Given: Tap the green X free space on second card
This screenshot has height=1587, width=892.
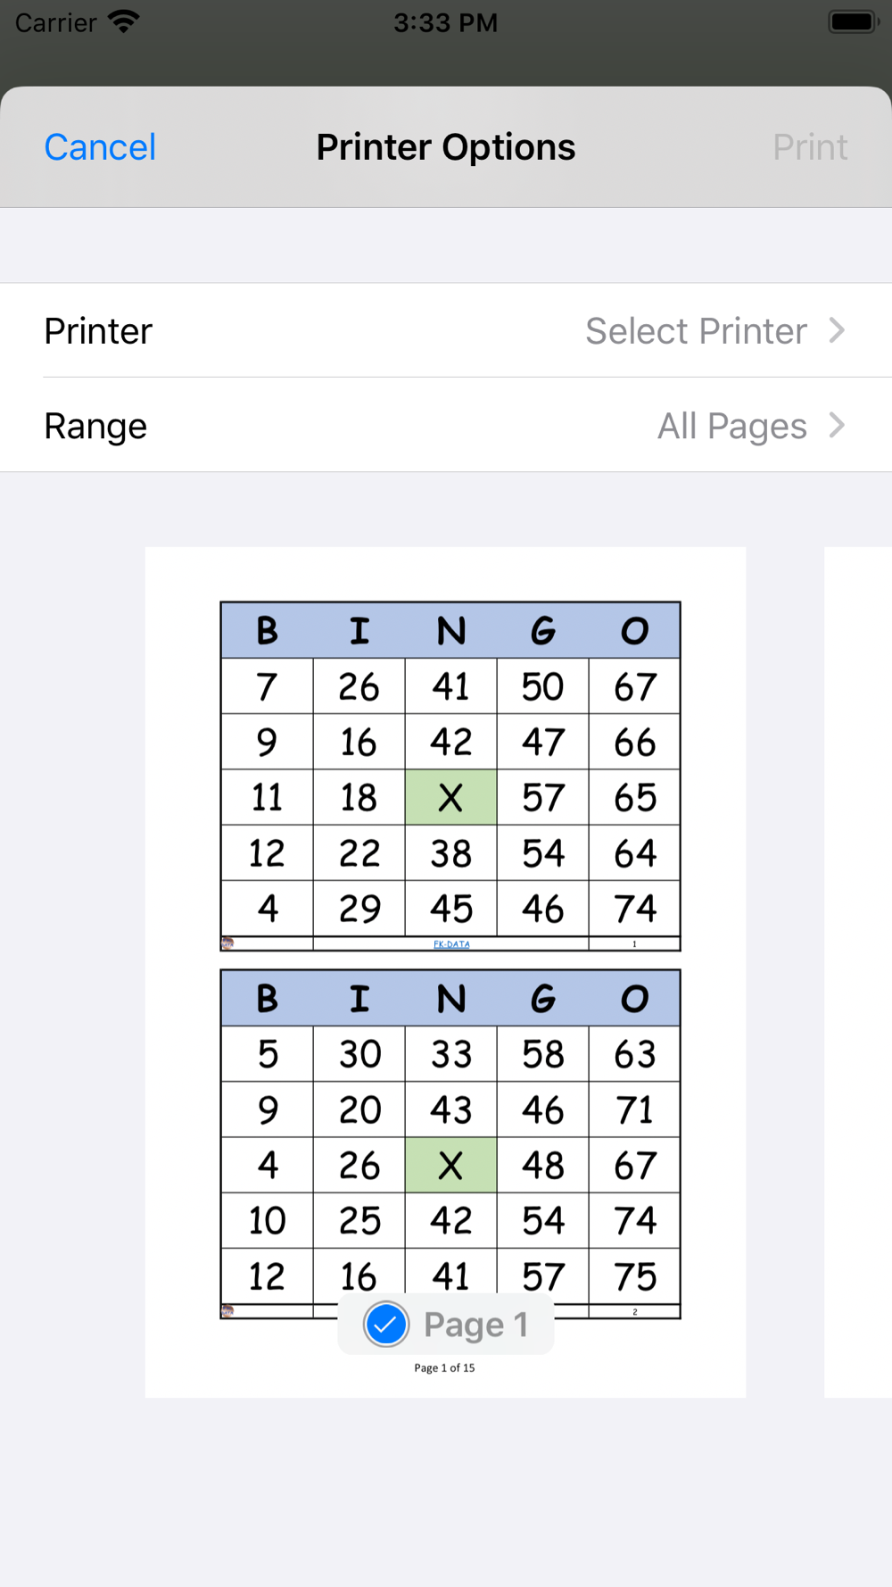Looking at the screenshot, I should coord(450,1165).
